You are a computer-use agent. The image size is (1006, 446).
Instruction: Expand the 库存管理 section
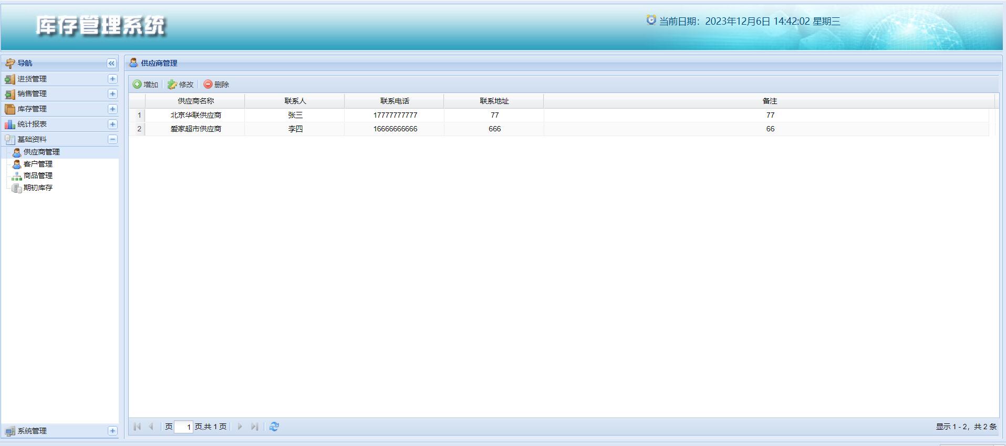[112, 109]
